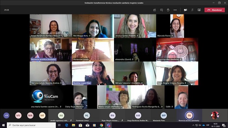
Task: Expand the +11 more participants bubble
Action: pyautogui.click(x=7, y=116)
